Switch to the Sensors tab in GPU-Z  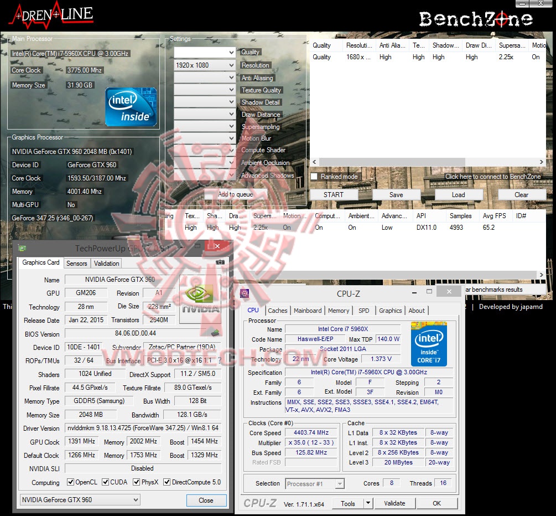pos(76,264)
